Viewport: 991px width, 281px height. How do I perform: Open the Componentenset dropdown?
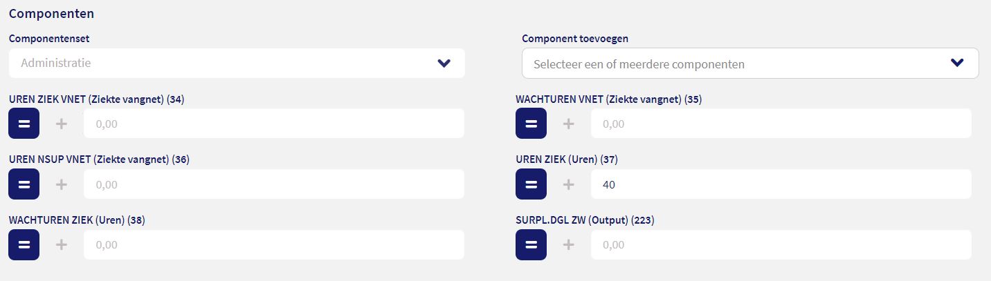237,64
